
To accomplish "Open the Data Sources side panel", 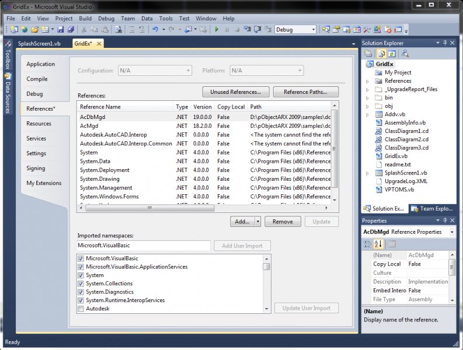I will coord(8,93).
